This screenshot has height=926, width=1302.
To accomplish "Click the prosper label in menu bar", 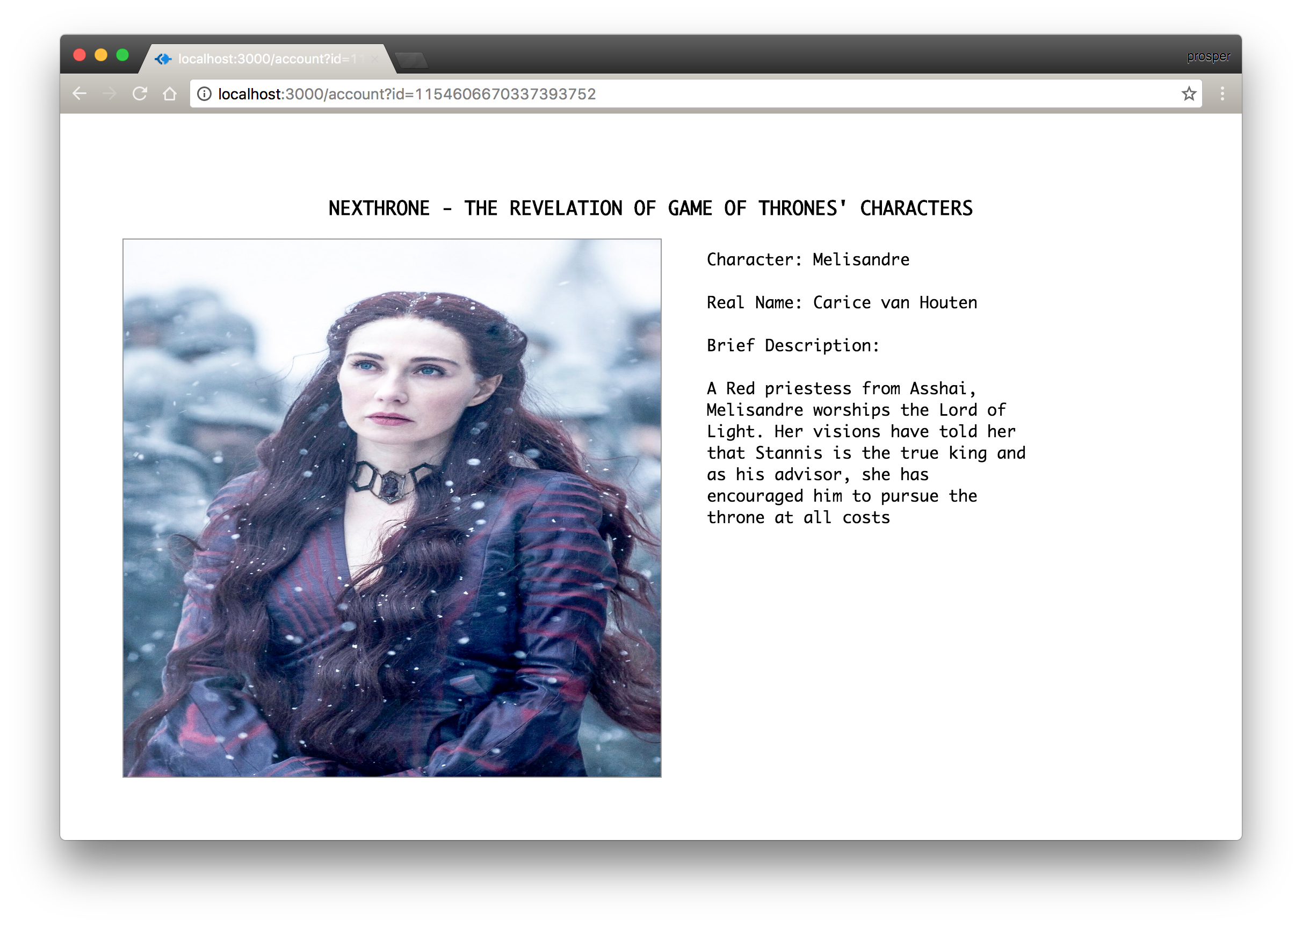I will coord(1208,56).
